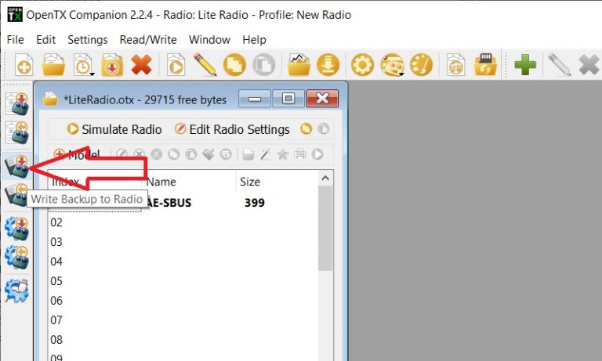Viewport: 602px width, 361px height.
Task: Click the model toolbar simulate play icon
Action: pyautogui.click(x=317, y=154)
